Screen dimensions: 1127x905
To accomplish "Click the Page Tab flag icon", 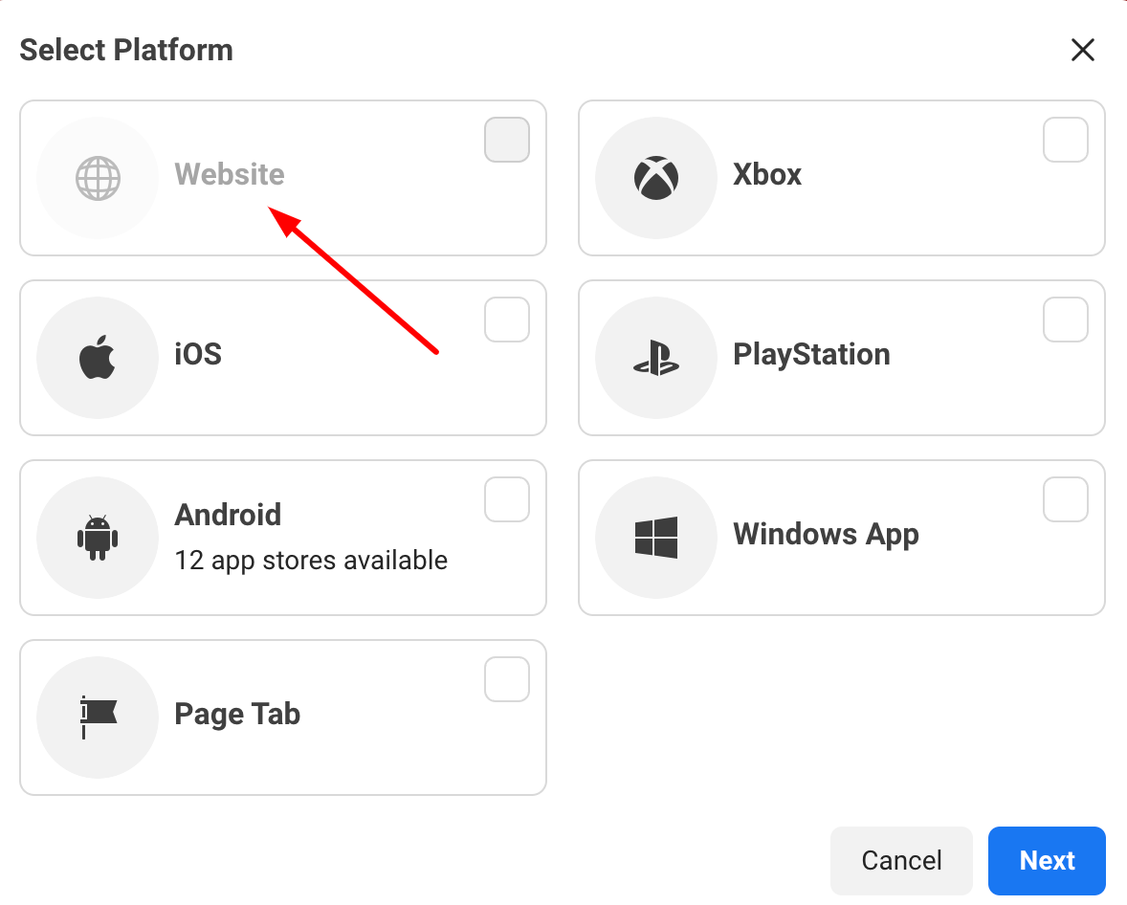I will tap(98, 717).
